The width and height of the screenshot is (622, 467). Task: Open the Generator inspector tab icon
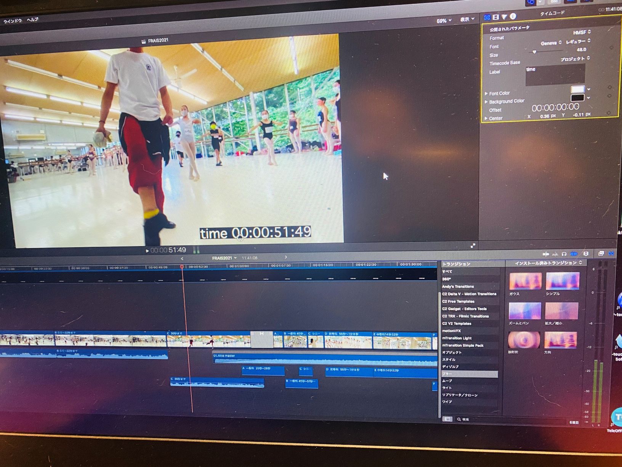[487, 17]
